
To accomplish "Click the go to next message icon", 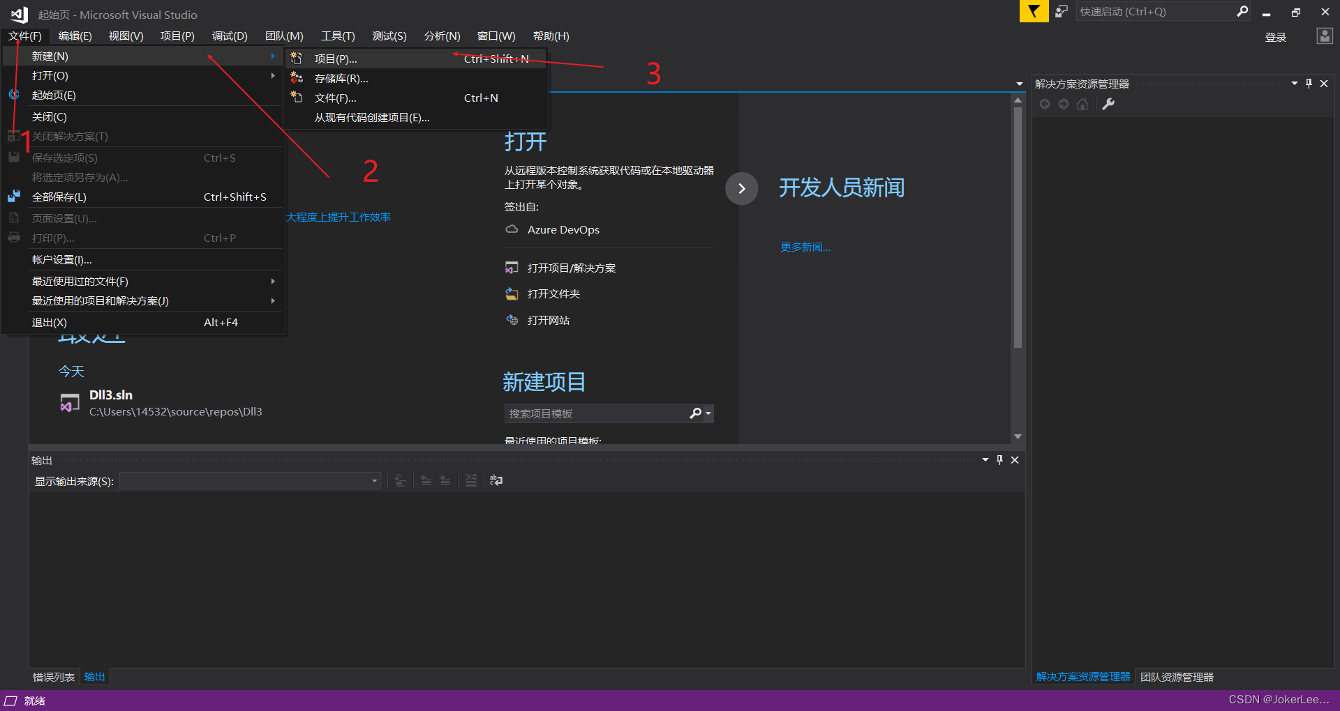I will 445,480.
